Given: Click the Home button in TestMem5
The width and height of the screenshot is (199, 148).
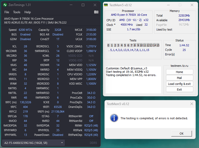Looking at the screenshot, I should point(180,72).
